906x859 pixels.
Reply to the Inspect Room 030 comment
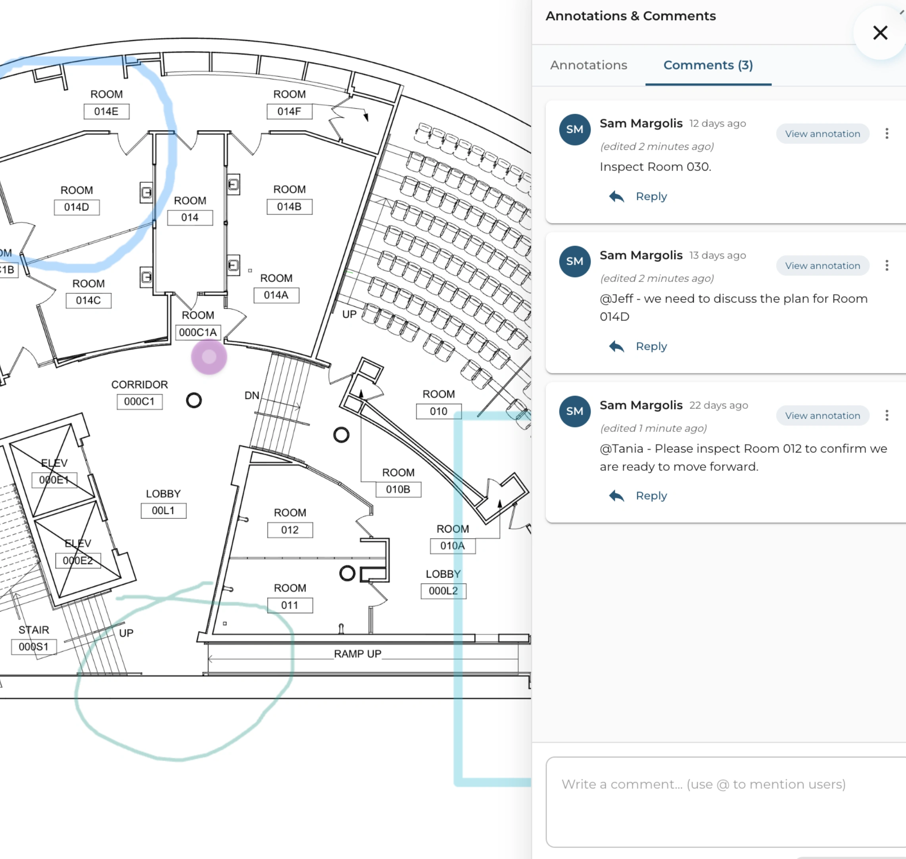click(x=651, y=196)
